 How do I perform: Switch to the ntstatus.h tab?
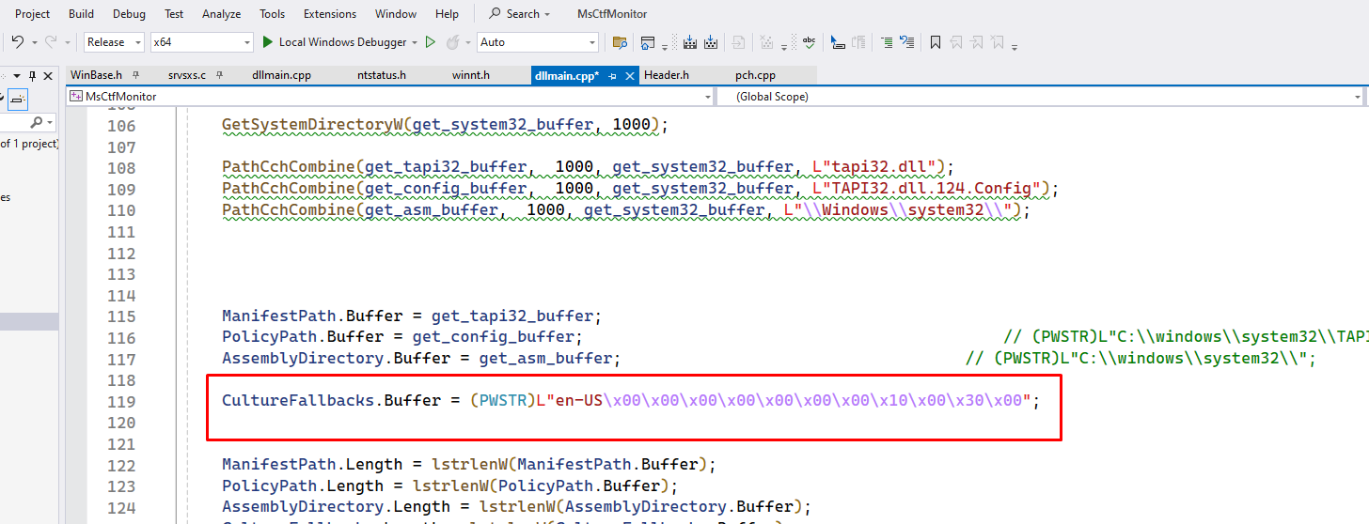(x=382, y=75)
